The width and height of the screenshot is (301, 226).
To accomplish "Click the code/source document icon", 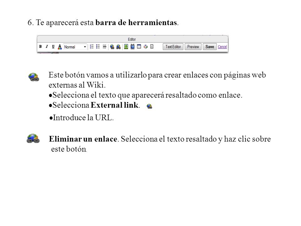I will pyautogui.click(x=152, y=46).
